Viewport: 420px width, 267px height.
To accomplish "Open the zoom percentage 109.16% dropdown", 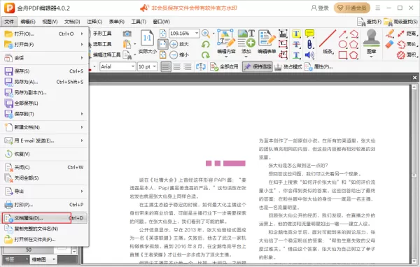I will [197, 33].
